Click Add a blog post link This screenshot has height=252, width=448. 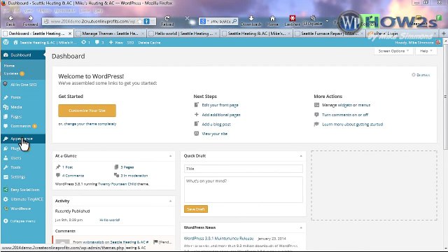coord(216,125)
